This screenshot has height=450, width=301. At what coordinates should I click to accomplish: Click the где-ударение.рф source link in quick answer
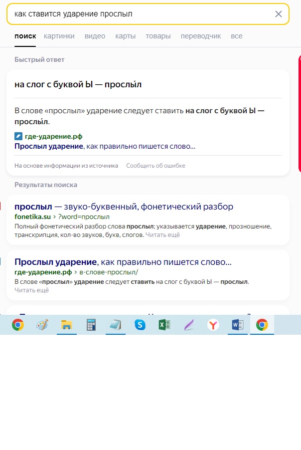[x=54, y=136]
